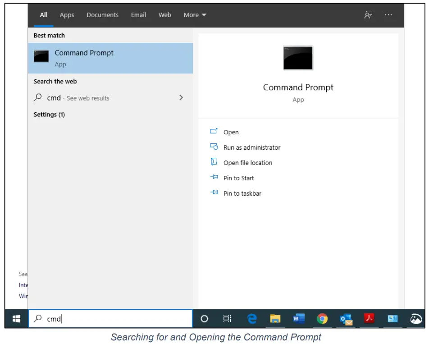The height and width of the screenshot is (344, 429).
Task: Switch to the Documents search tab
Action: click(103, 15)
